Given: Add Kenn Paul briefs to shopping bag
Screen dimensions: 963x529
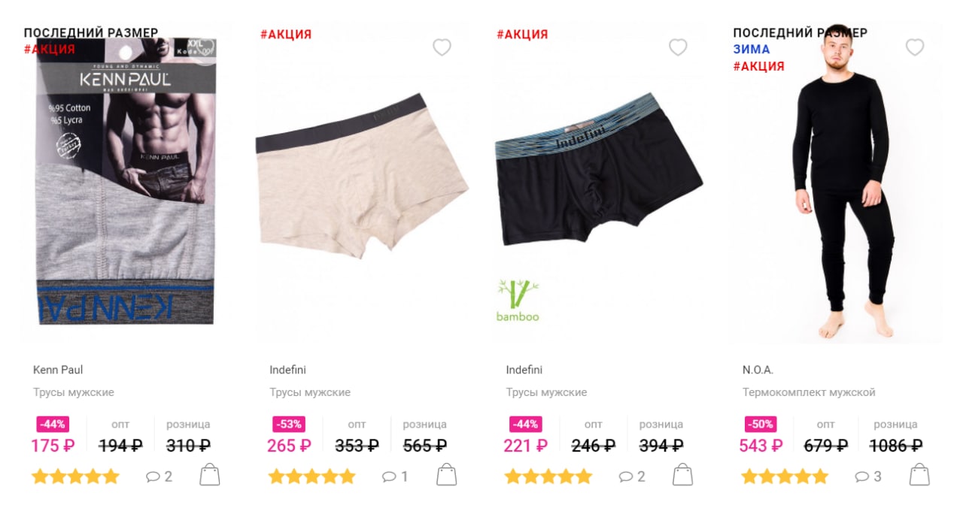Looking at the screenshot, I should [210, 475].
